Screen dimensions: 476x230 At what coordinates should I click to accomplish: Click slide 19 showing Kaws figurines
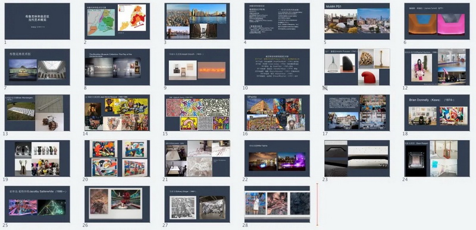37,159
